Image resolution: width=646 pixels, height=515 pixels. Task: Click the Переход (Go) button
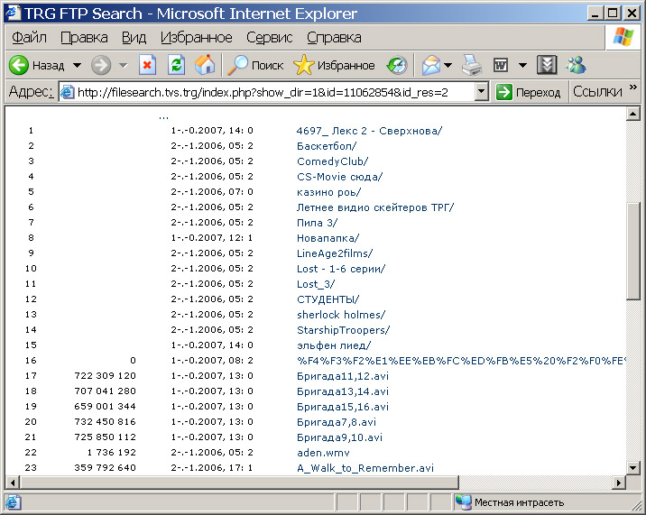[529, 92]
